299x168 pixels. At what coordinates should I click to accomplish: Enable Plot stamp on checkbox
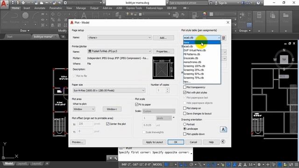[x=185, y=108]
